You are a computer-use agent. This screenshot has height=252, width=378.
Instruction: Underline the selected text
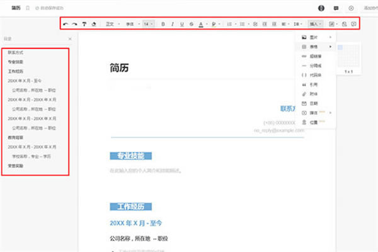[x=182, y=24]
